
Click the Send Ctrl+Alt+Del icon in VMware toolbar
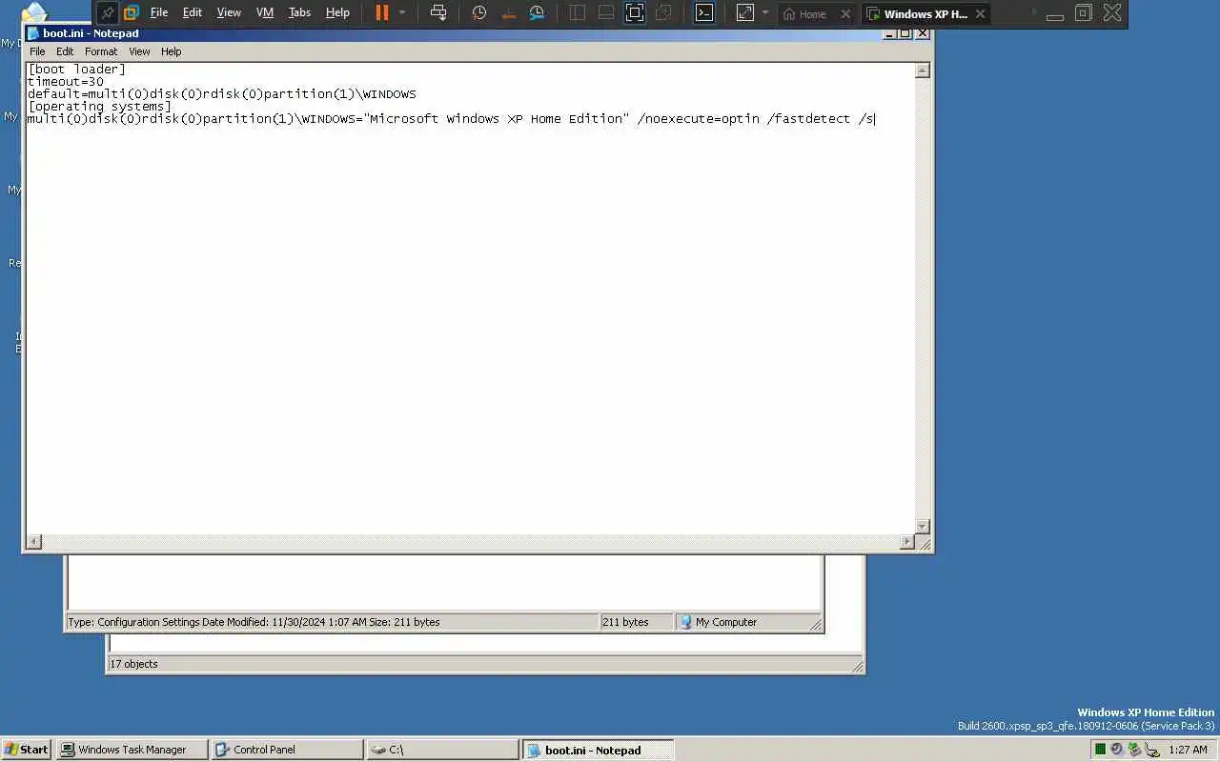[x=438, y=13]
